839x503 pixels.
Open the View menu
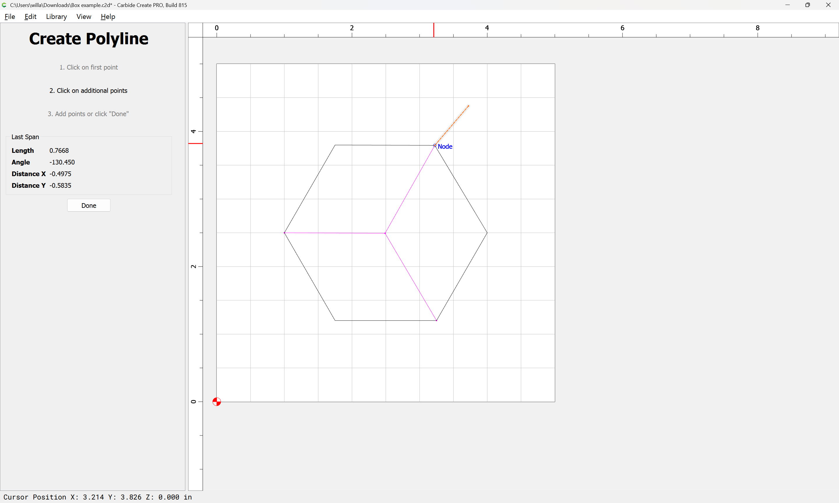84,17
